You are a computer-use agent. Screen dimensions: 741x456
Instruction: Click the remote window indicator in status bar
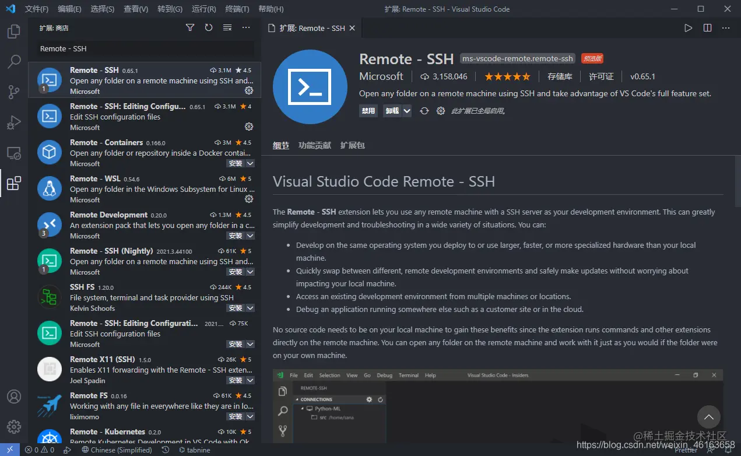click(x=9, y=450)
